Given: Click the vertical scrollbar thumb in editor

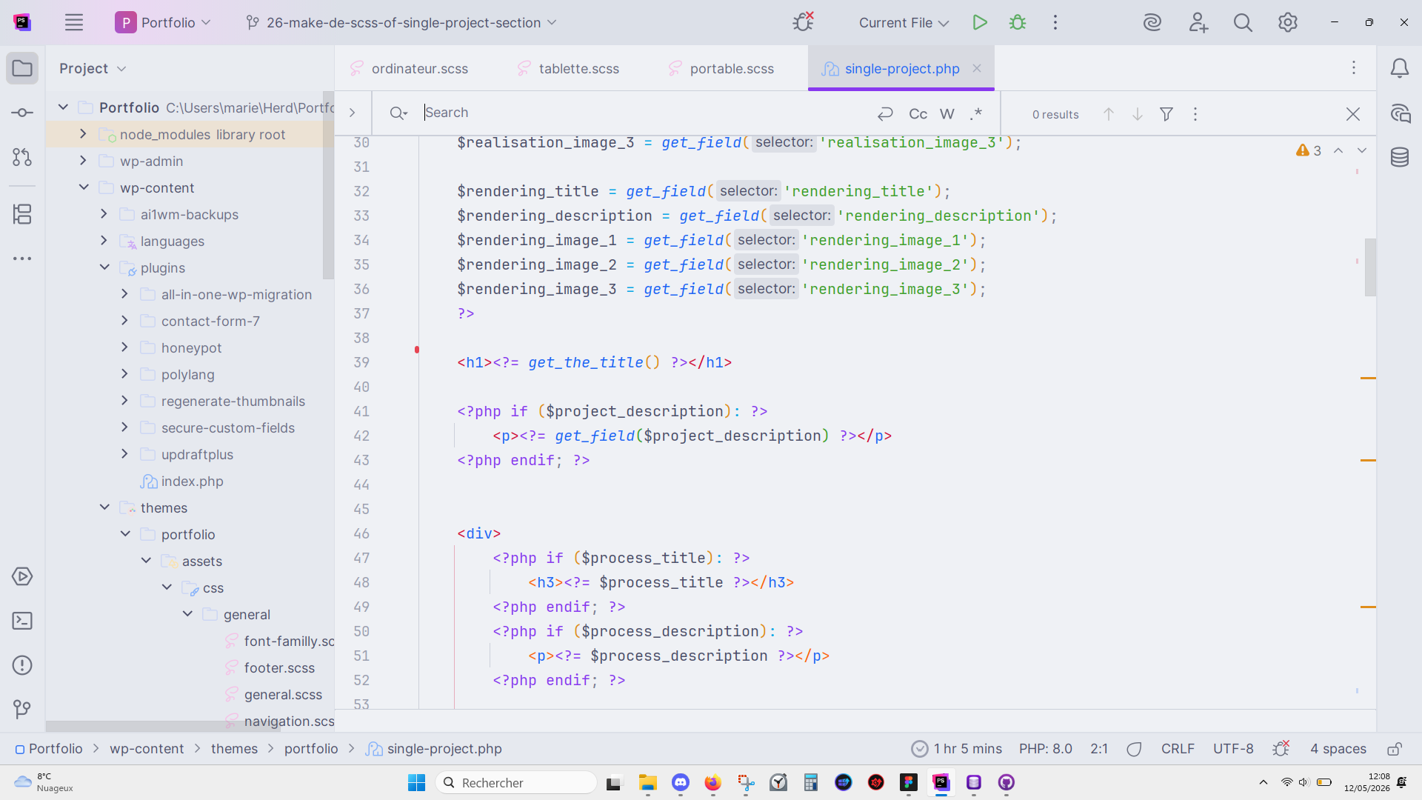Looking at the screenshot, I should click(1370, 267).
